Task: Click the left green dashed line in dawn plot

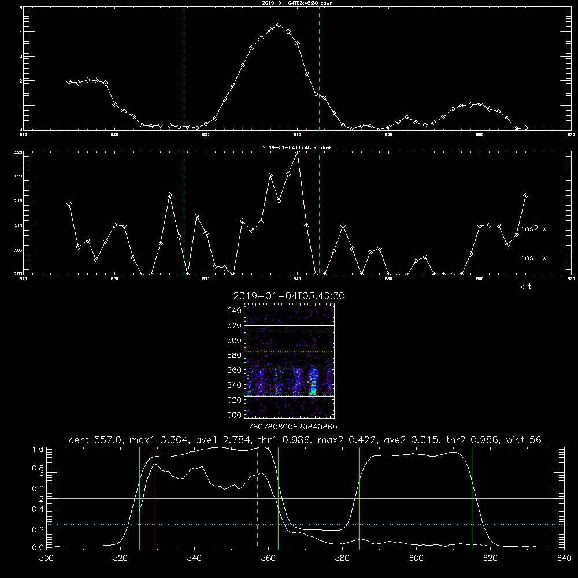Action: coord(184,68)
